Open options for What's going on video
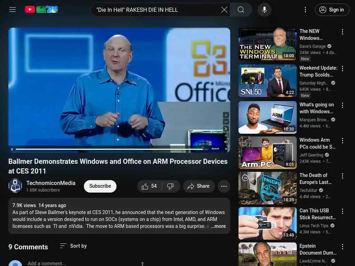The image size is (355, 266). click(343, 105)
